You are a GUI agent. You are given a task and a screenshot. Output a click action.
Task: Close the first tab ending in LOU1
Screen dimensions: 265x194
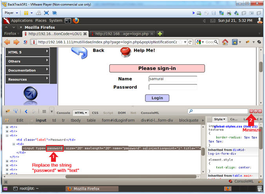[x=85, y=34]
